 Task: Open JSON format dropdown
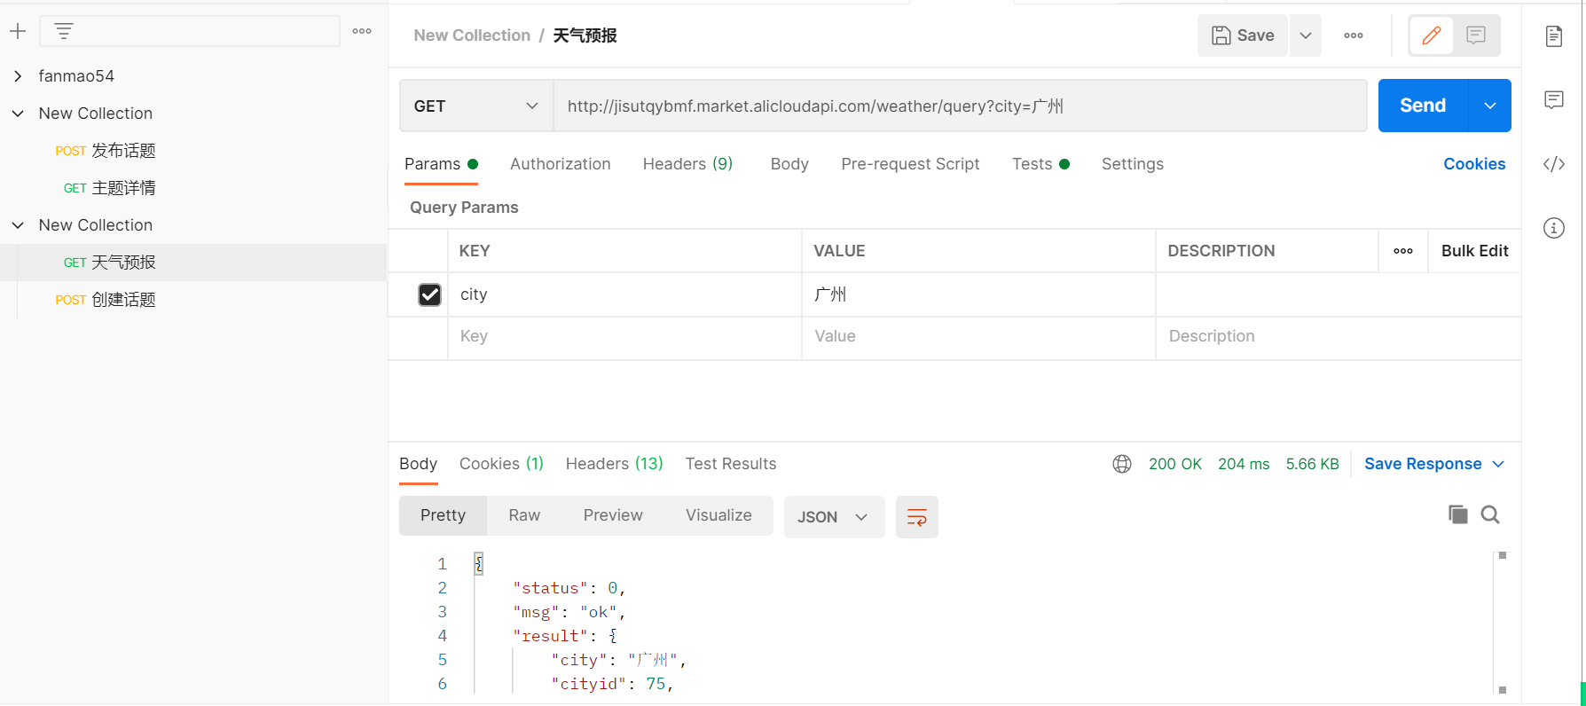tap(834, 517)
